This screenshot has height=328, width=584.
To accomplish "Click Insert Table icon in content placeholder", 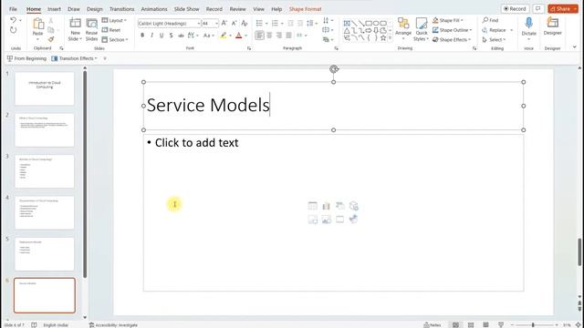I will [312, 206].
